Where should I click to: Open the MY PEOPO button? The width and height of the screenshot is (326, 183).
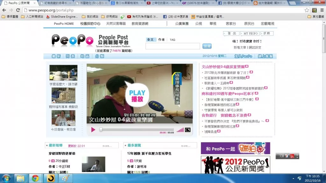click(x=250, y=33)
